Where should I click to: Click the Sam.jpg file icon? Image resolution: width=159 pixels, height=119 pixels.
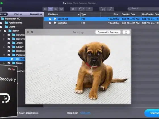[x=55, y=23]
